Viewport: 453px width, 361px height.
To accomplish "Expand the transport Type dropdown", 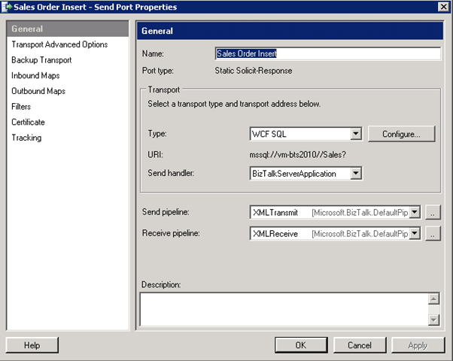I will pos(356,134).
